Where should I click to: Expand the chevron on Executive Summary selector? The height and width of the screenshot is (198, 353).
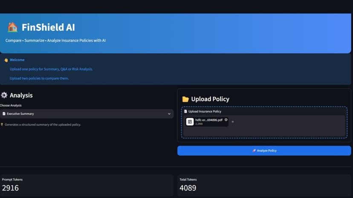(x=169, y=114)
